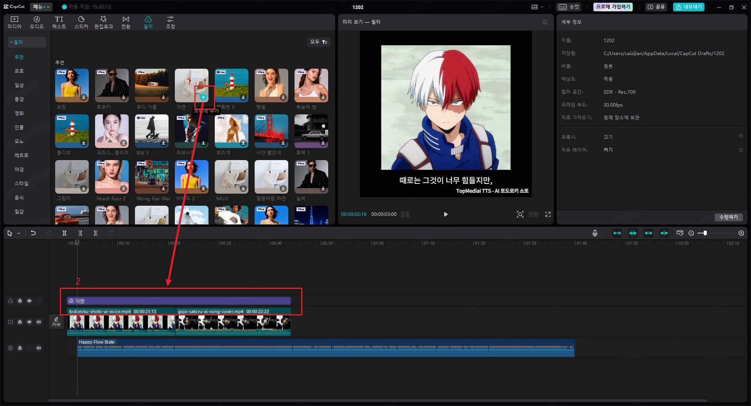The width and height of the screenshot is (751, 406).
Task: Mute the Happy Flow State audio track
Action: click(x=39, y=348)
